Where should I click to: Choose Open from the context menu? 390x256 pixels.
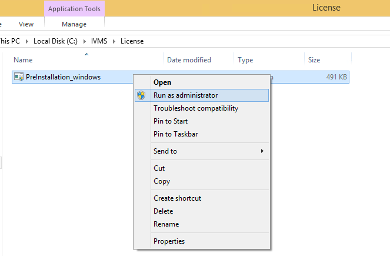202,82
